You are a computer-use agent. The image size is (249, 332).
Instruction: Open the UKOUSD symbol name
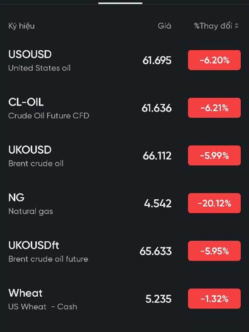pyautogui.click(x=30, y=150)
